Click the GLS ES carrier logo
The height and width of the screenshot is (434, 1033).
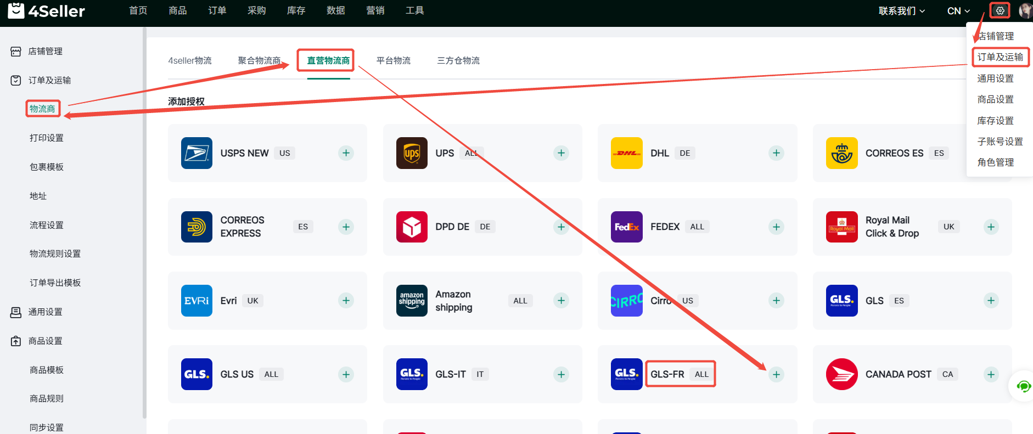click(842, 301)
